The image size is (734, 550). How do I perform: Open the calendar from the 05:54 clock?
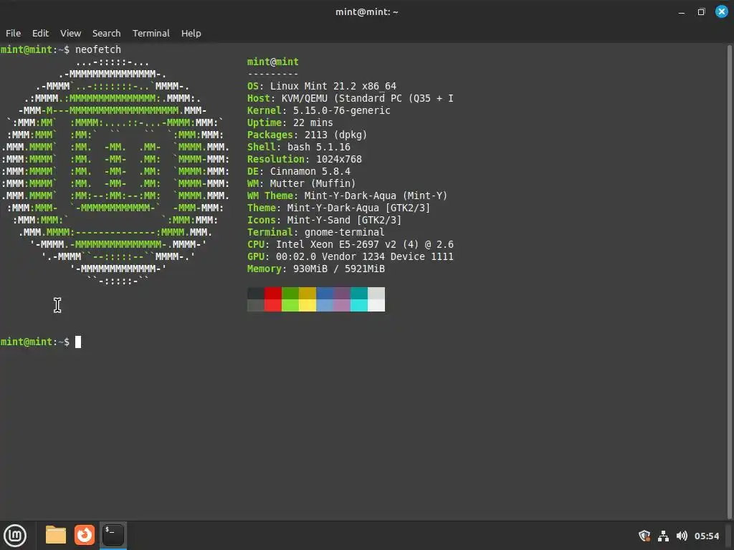(706, 536)
